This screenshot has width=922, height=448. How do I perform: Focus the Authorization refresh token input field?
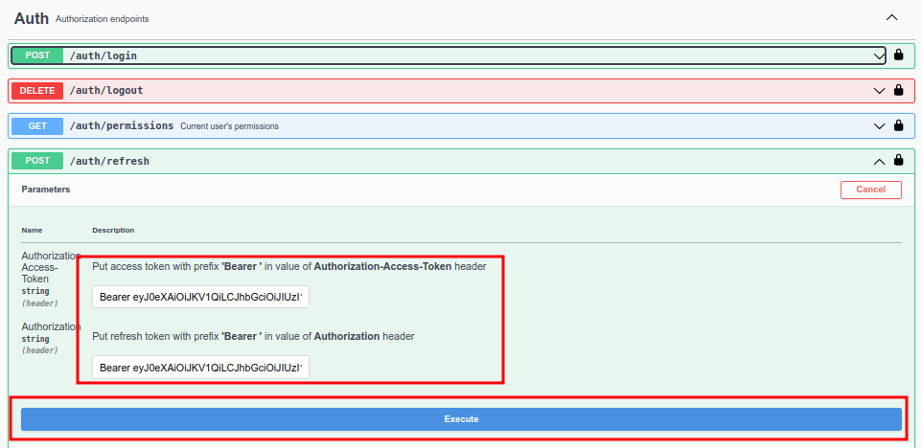point(200,368)
